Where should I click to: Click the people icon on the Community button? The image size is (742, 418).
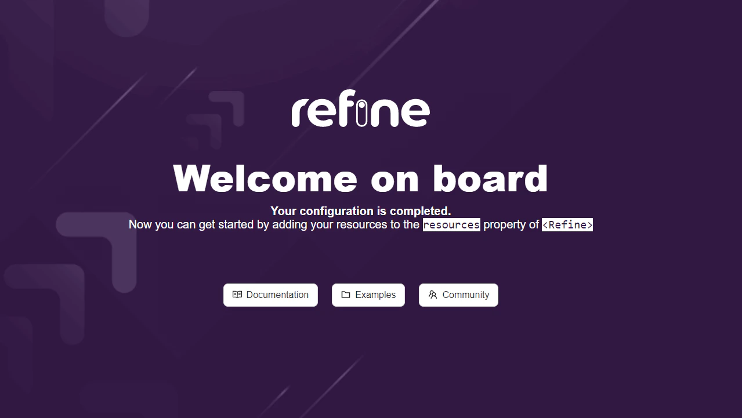click(433, 295)
